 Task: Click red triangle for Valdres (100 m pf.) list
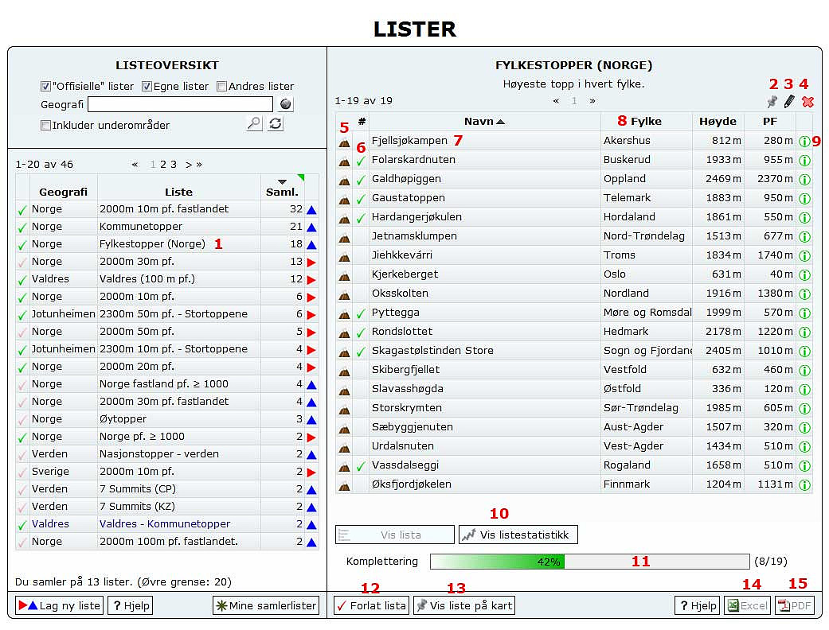coord(311,280)
